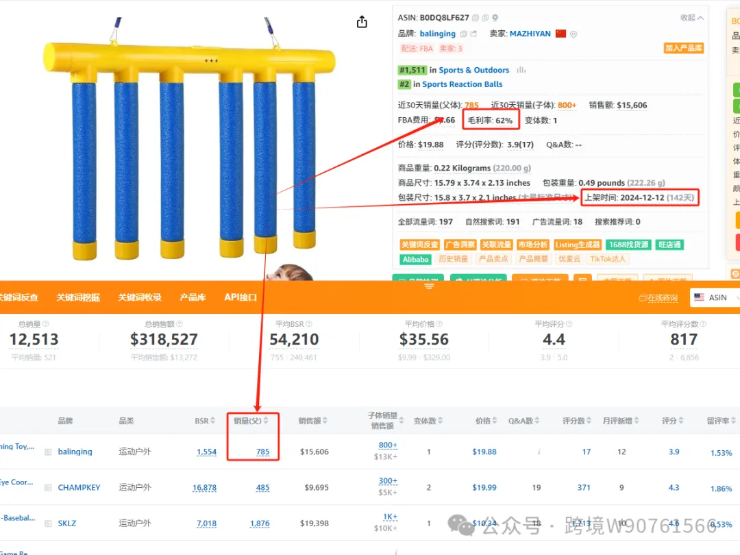The width and height of the screenshot is (740, 555).
Task: Open the BSR chart icon beside Sports & Outdoors
Action: tap(521, 70)
